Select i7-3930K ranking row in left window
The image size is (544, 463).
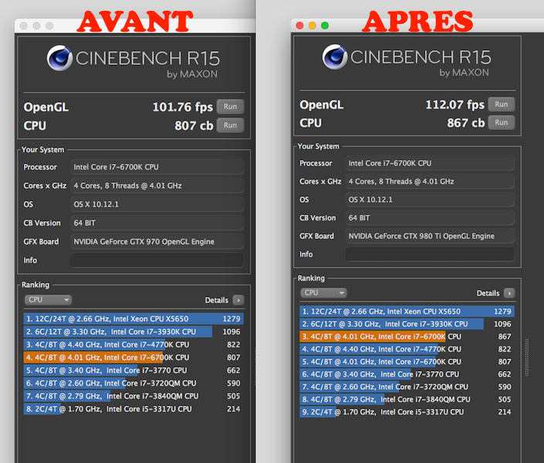(x=134, y=332)
